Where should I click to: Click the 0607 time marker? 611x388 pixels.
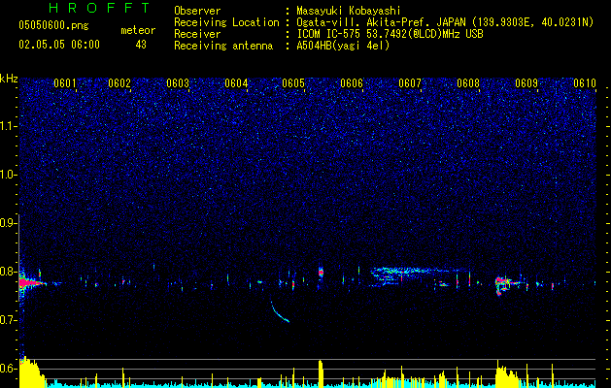410,83
